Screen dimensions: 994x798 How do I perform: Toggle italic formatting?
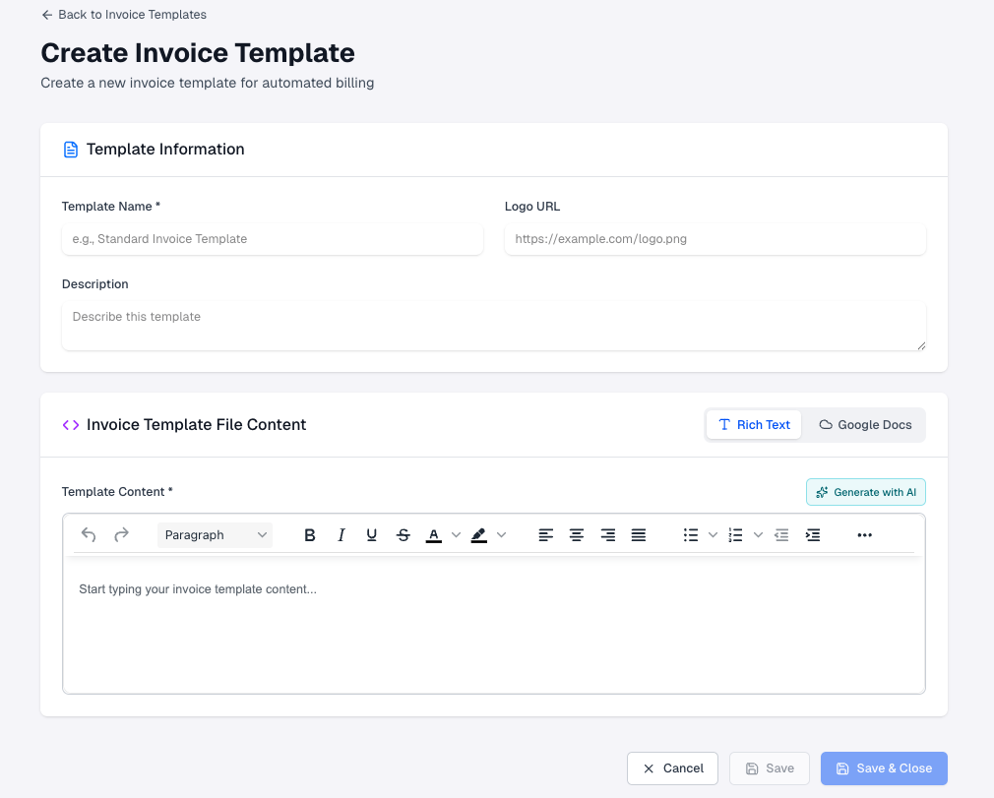342,535
